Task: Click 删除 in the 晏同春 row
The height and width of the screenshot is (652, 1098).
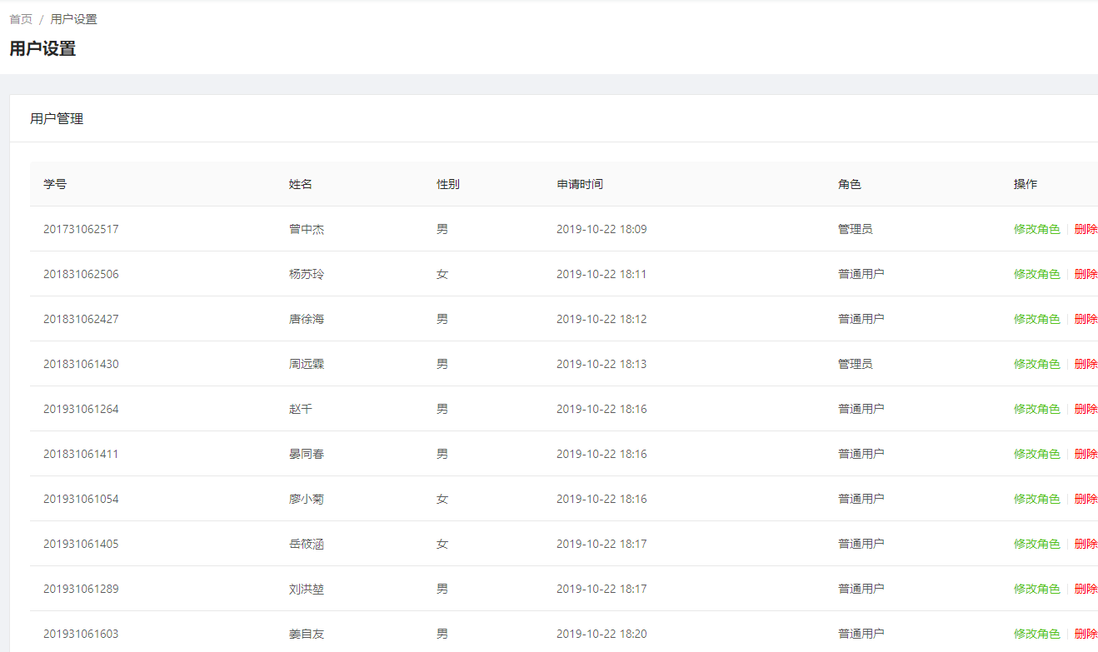Action: point(1086,454)
